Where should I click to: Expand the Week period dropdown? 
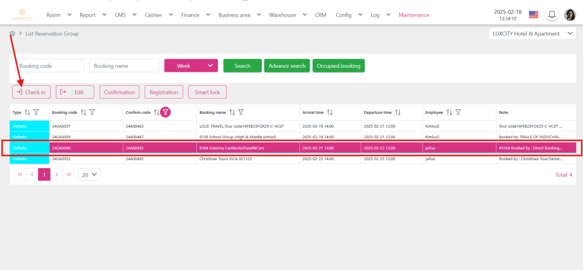(191, 66)
